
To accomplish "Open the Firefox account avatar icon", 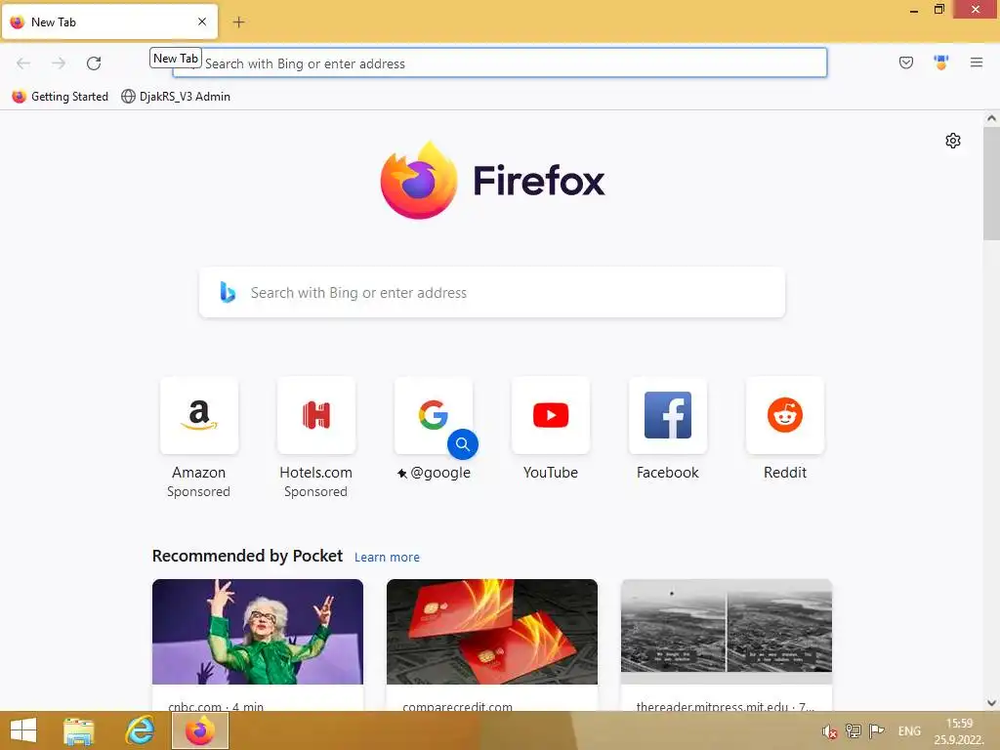I will coord(940,62).
